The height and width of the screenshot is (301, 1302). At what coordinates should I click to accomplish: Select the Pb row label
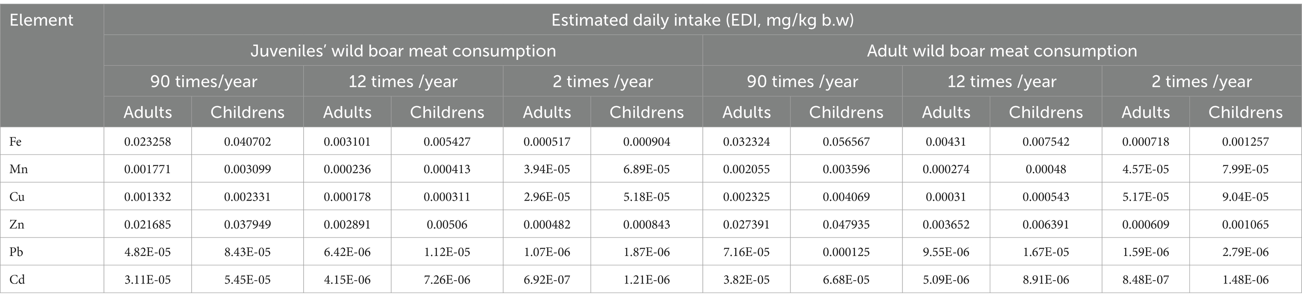(52, 252)
